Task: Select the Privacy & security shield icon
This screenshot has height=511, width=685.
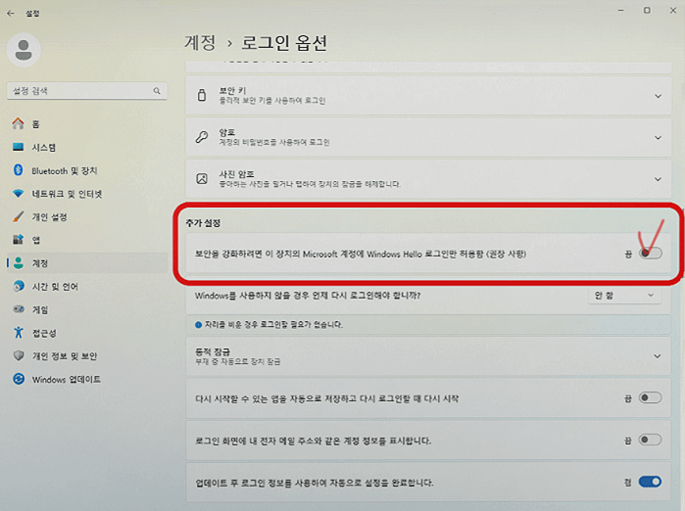Action: click(19, 355)
